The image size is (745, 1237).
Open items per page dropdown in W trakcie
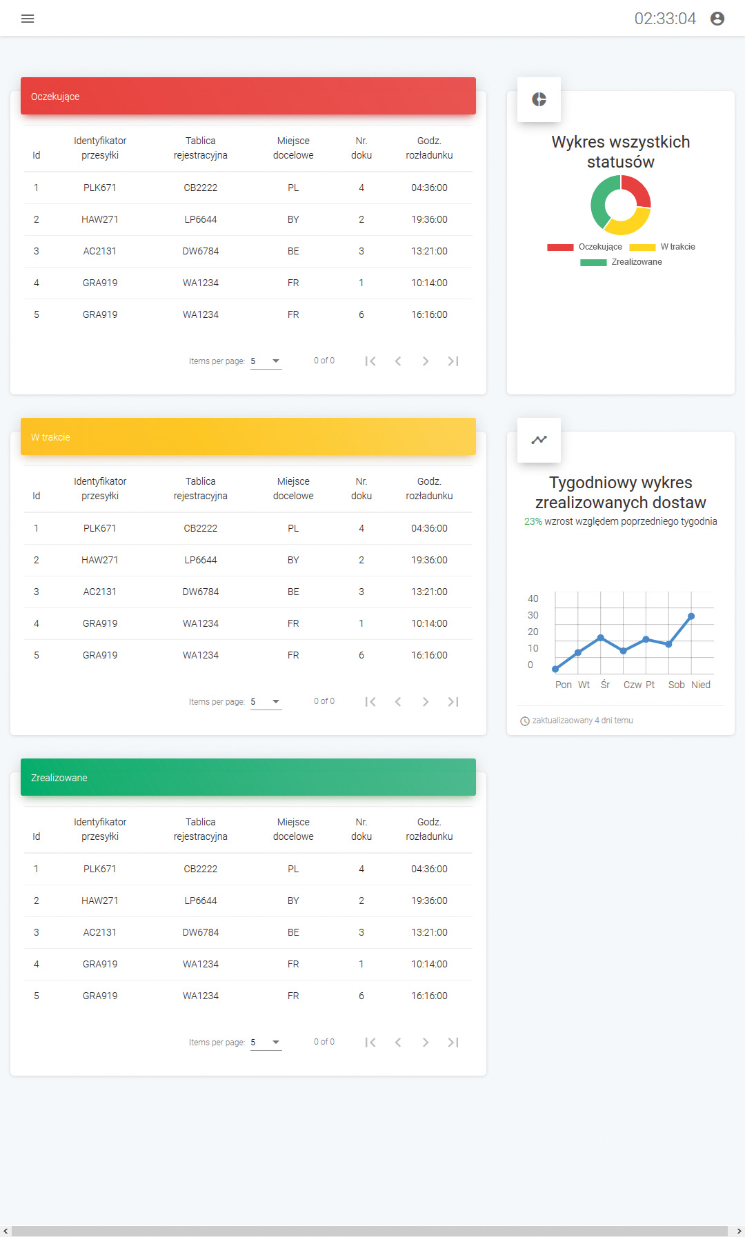tap(266, 702)
